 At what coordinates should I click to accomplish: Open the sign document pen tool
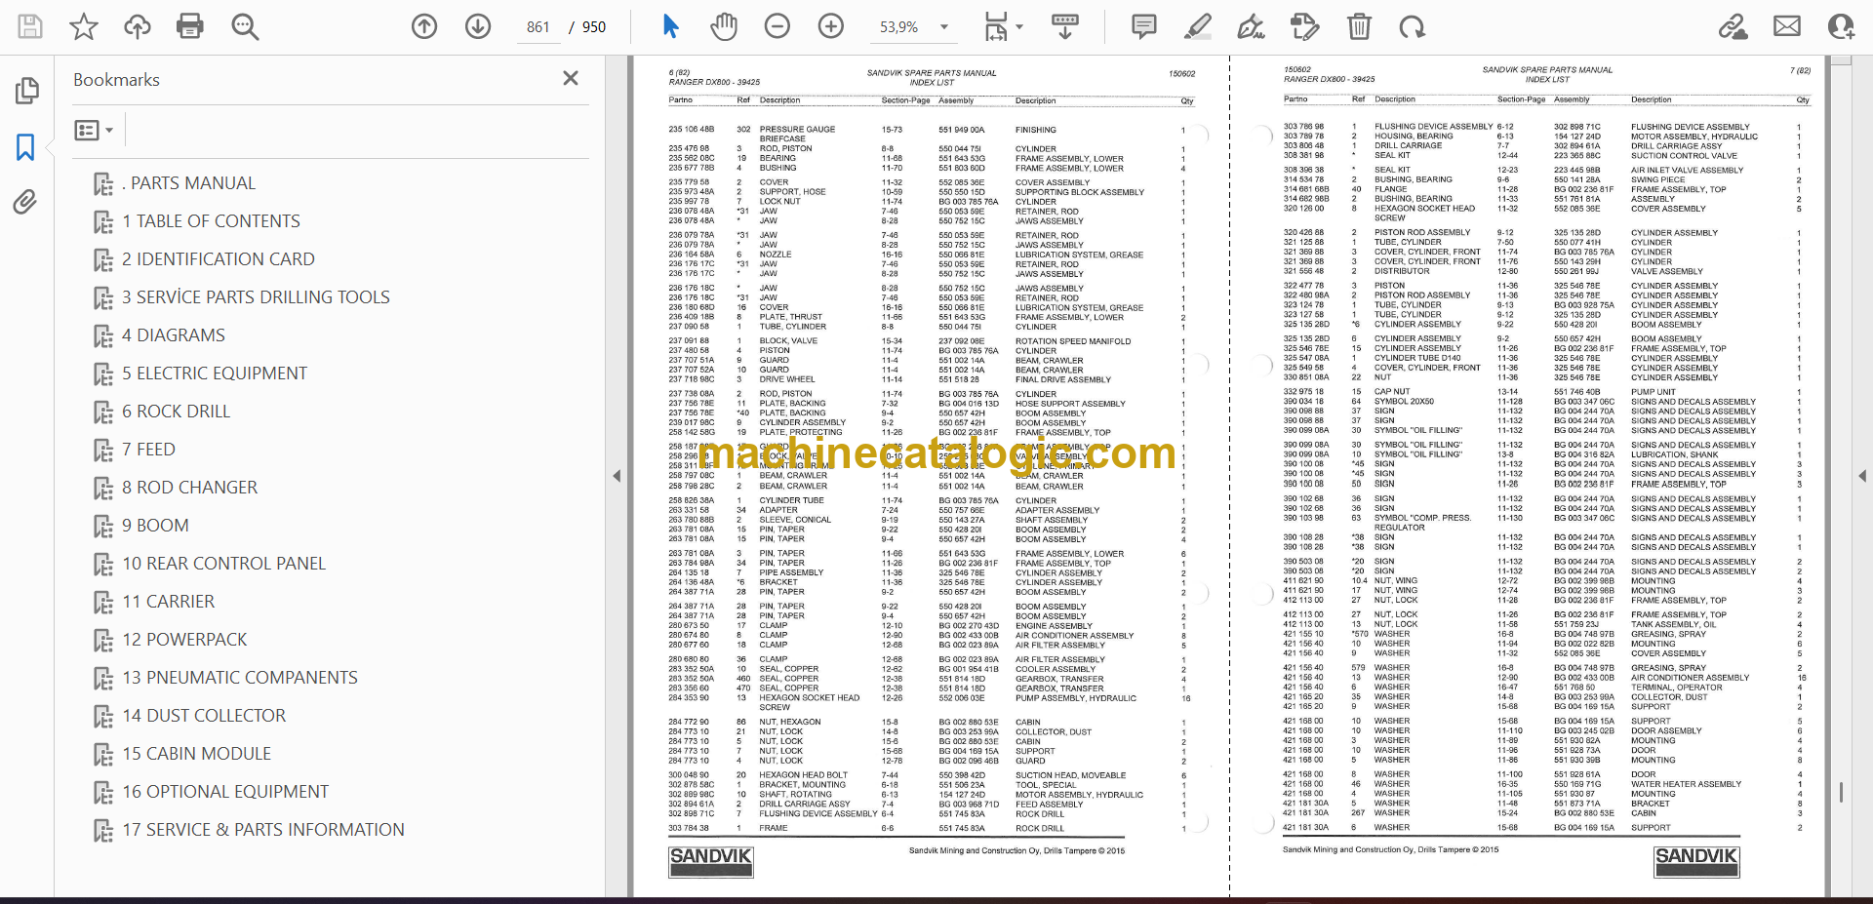coord(1251,26)
